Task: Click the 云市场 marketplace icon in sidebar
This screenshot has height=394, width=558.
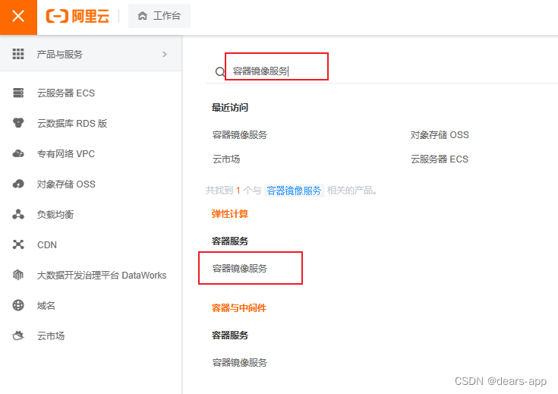Action: point(18,336)
